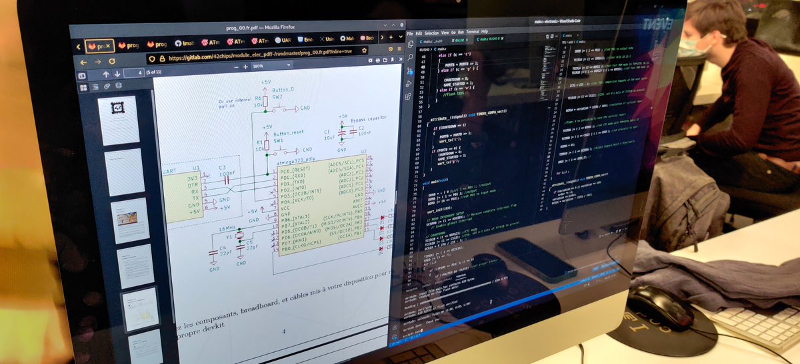Go to previous PDF page

coord(106,74)
